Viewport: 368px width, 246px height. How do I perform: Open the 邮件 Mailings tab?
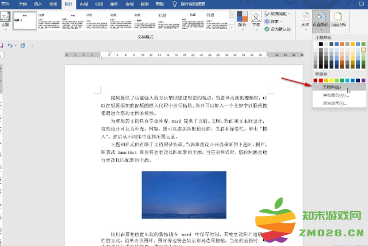pyautogui.click(x=114, y=4)
